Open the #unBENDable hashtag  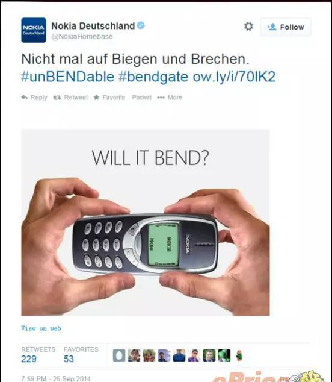click(67, 77)
